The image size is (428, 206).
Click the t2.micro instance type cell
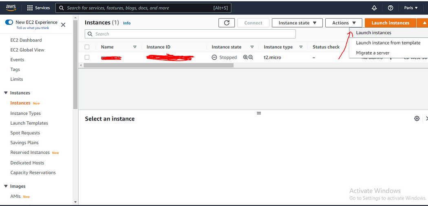pyautogui.click(x=272, y=57)
